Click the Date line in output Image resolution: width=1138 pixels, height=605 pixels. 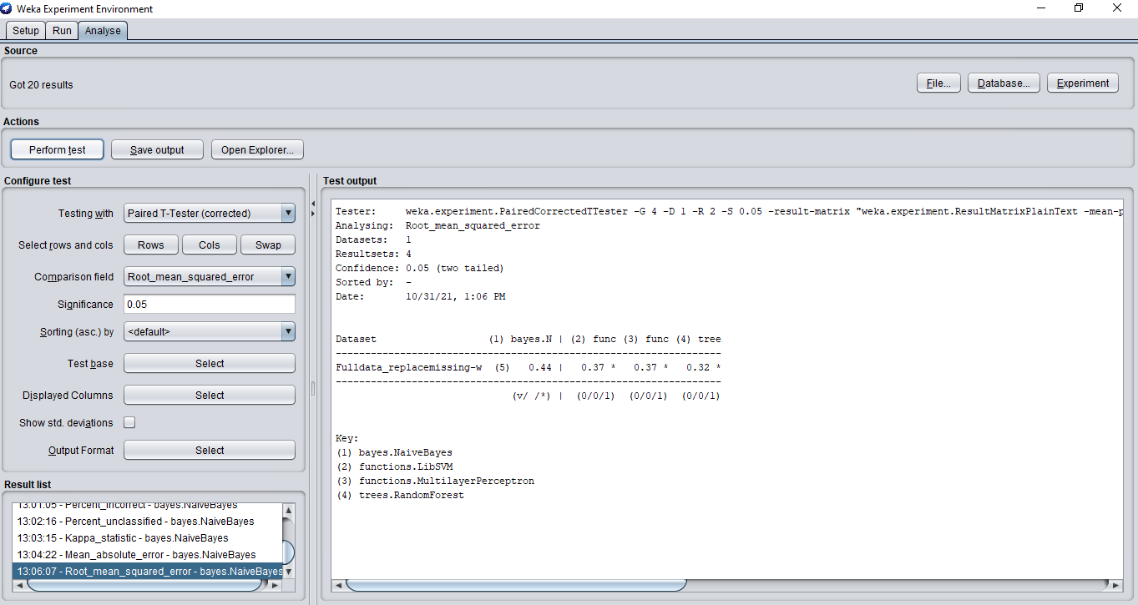420,296
